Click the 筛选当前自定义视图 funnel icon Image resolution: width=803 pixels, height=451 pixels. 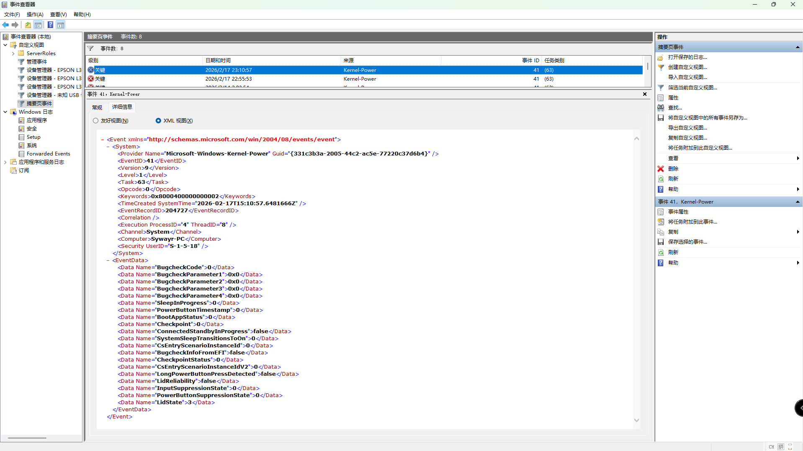tap(661, 88)
